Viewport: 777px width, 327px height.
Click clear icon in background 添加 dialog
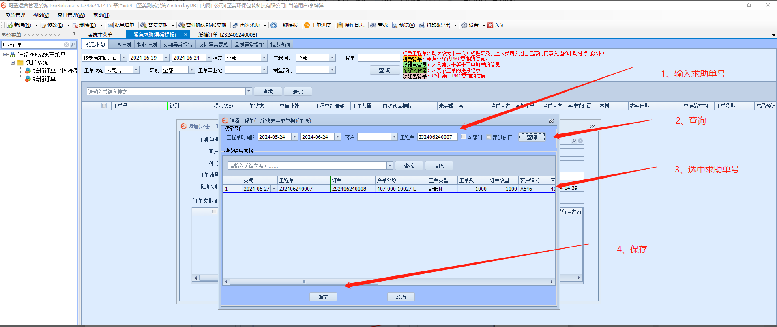[x=580, y=141]
